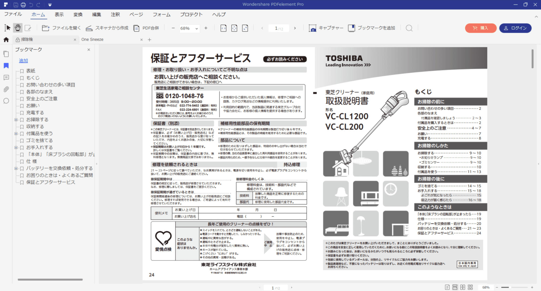Screen dimensions: 541x291
Task: Open the comments sidebar panel icon
Action: pyautogui.click(x=6, y=77)
